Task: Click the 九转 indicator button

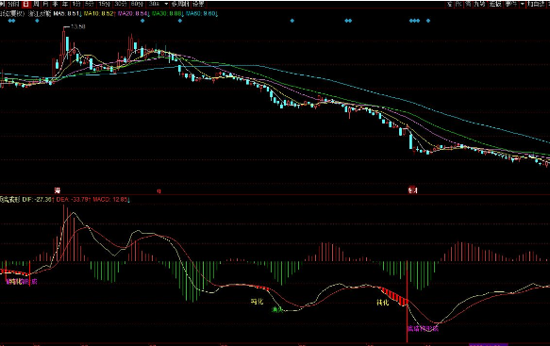Action: pyautogui.click(x=479, y=4)
